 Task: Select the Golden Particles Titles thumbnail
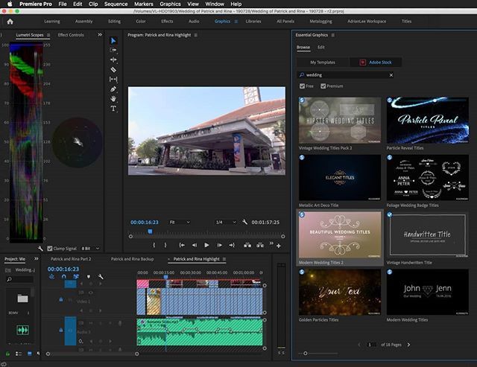[340, 292]
